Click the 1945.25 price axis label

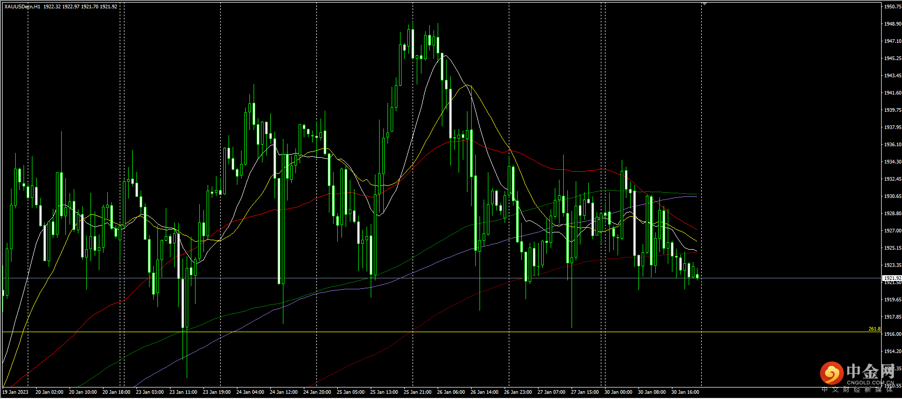tap(893, 58)
